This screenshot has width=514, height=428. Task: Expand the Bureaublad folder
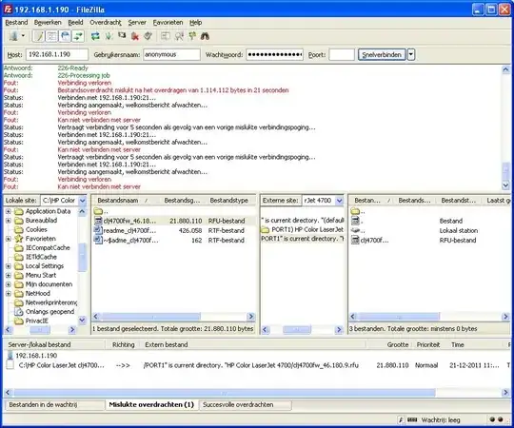[9, 221]
